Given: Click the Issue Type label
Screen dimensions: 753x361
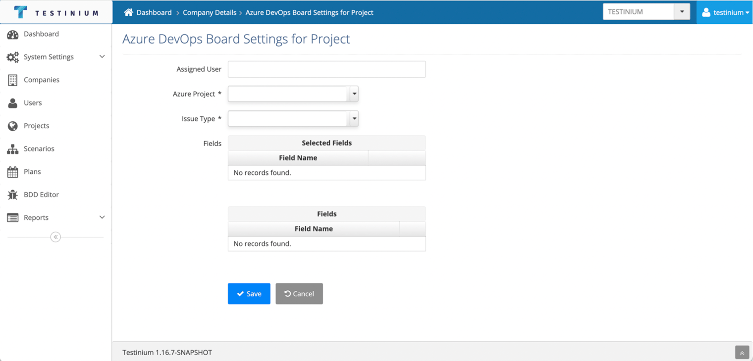Looking at the screenshot, I should (202, 119).
